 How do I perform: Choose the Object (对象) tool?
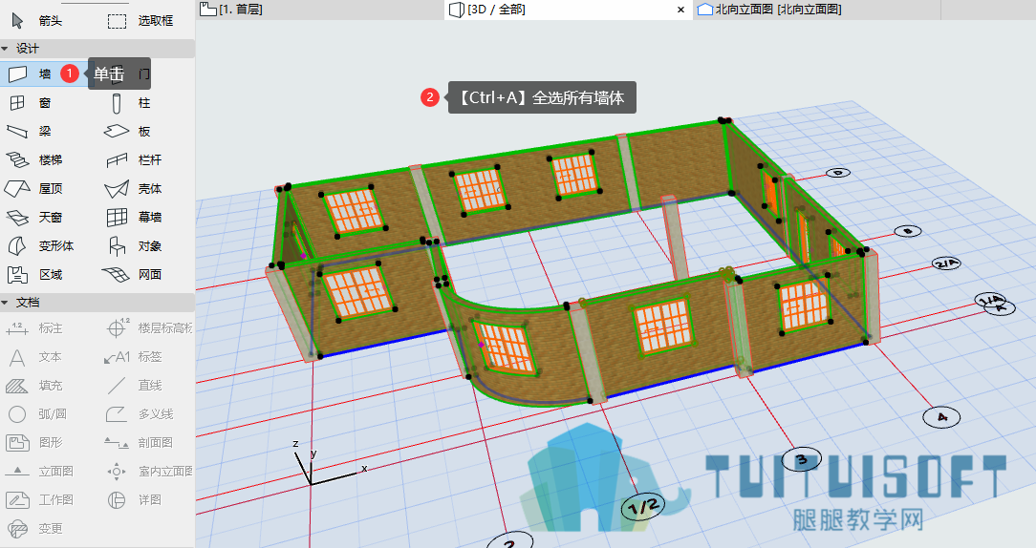point(134,246)
